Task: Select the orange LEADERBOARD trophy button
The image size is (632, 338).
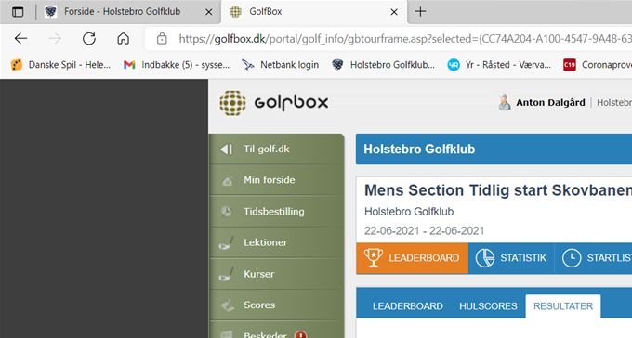Action: pyautogui.click(x=412, y=258)
